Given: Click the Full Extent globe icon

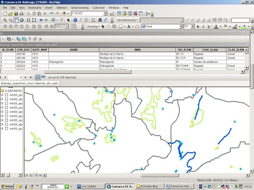Looking at the screenshot, I should click(21, 20).
